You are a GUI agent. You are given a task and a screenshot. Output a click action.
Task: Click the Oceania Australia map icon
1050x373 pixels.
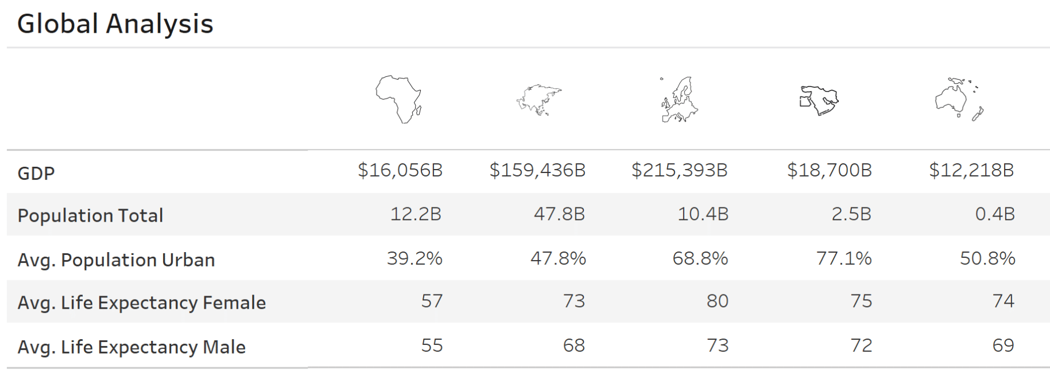click(960, 99)
